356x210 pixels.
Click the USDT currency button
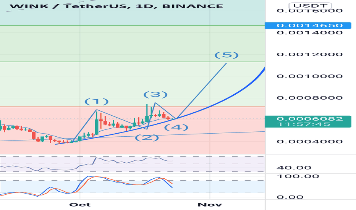pos(310,6)
